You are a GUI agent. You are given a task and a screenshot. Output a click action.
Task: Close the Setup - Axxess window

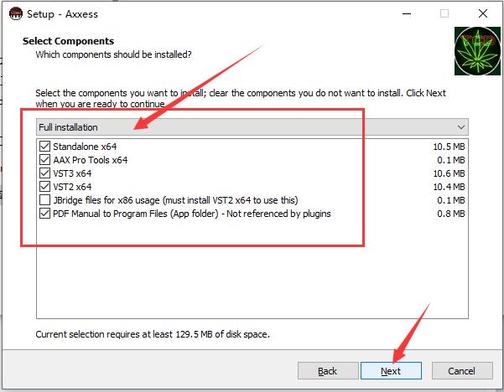pyautogui.click(x=483, y=13)
